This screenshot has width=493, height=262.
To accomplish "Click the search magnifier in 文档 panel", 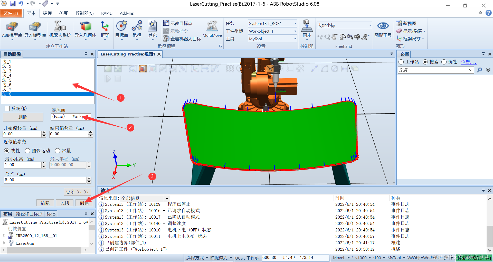I will point(479,70).
